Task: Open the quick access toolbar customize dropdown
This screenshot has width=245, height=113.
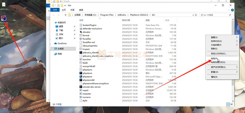Action: point(65,5)
